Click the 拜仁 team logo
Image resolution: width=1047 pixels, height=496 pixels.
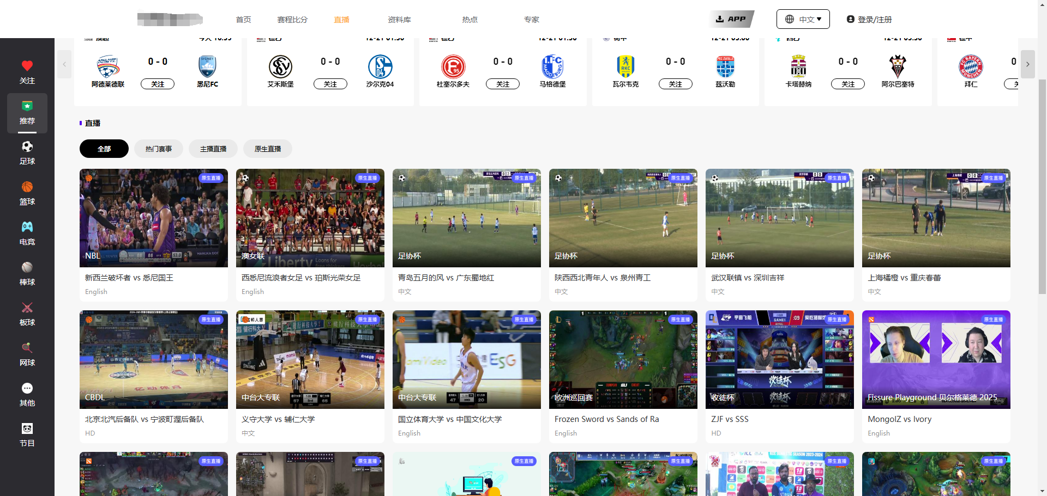(x=971, y=66)
